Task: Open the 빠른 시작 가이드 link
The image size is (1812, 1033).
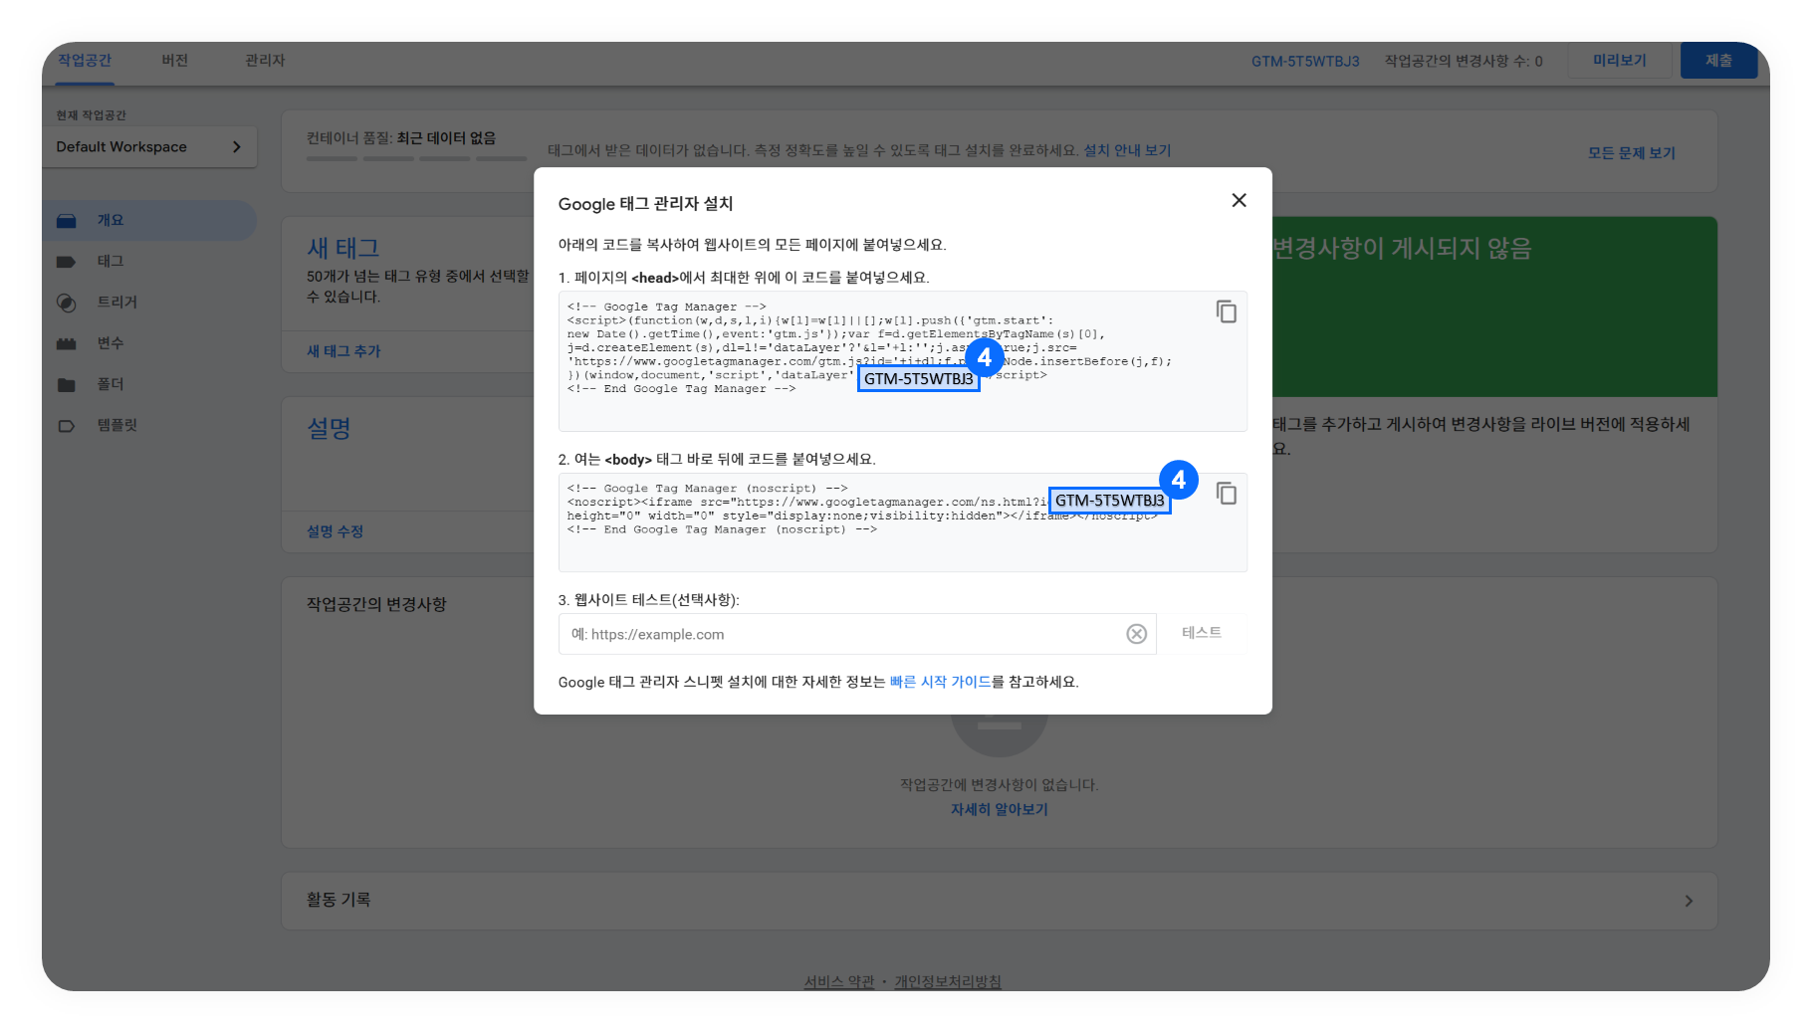Action: coord(940,682)
